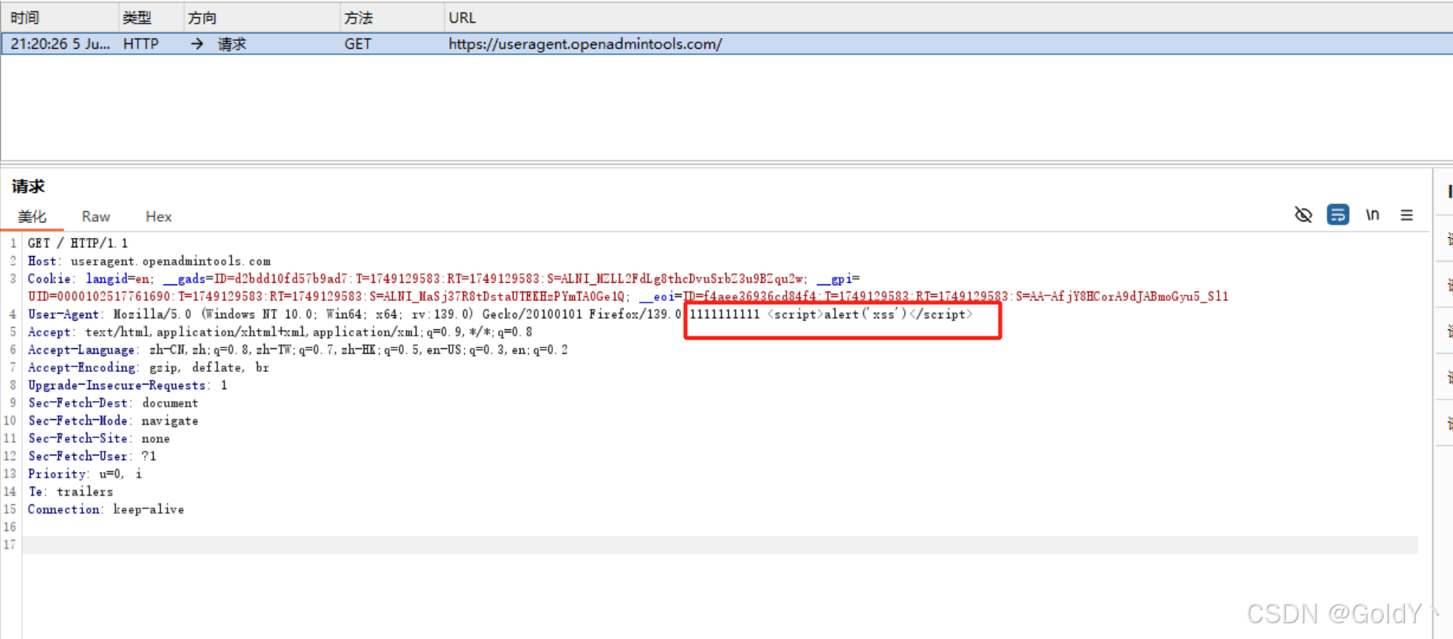
Task: Open the request editor hamburger menu
Action: tap(1406, 215)
